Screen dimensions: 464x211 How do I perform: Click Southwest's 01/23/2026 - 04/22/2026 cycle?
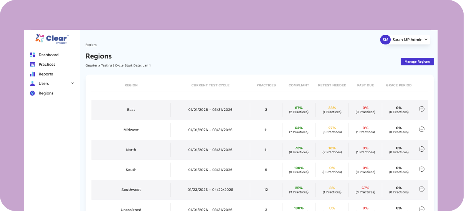[210, 190]
